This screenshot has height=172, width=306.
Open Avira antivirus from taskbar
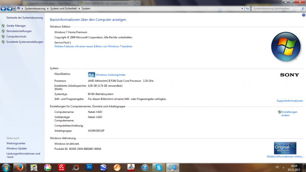click(62, 167)
